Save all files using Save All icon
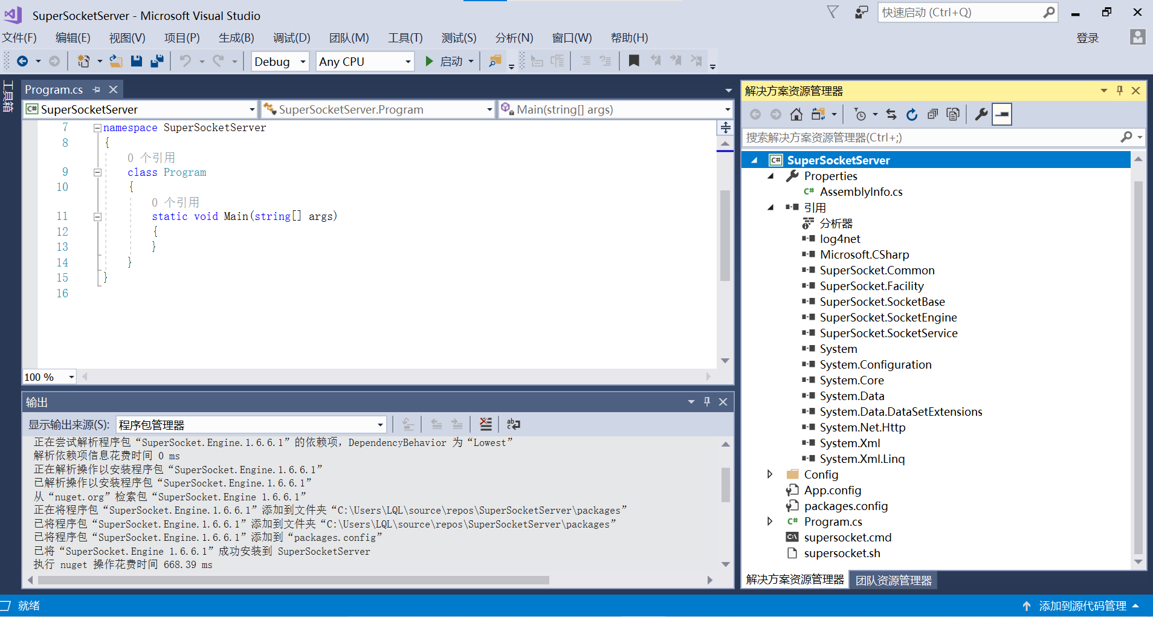1153x617 pixels. 157,60
